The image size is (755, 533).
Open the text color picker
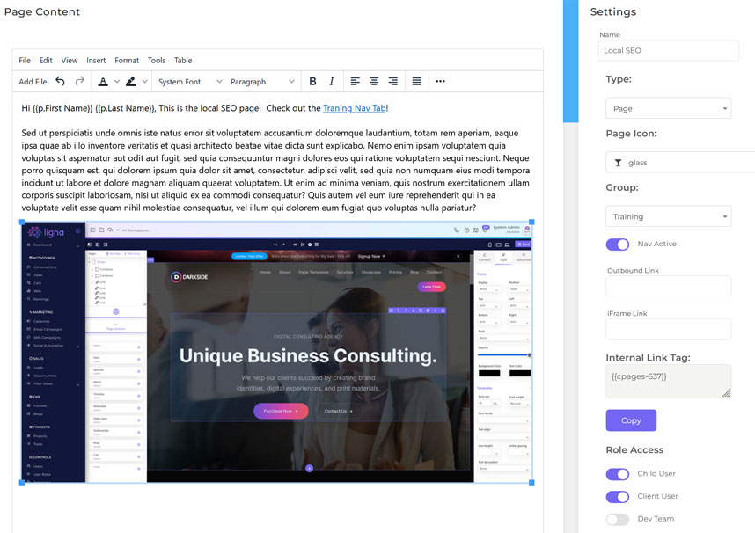click(x=105, y=81)
